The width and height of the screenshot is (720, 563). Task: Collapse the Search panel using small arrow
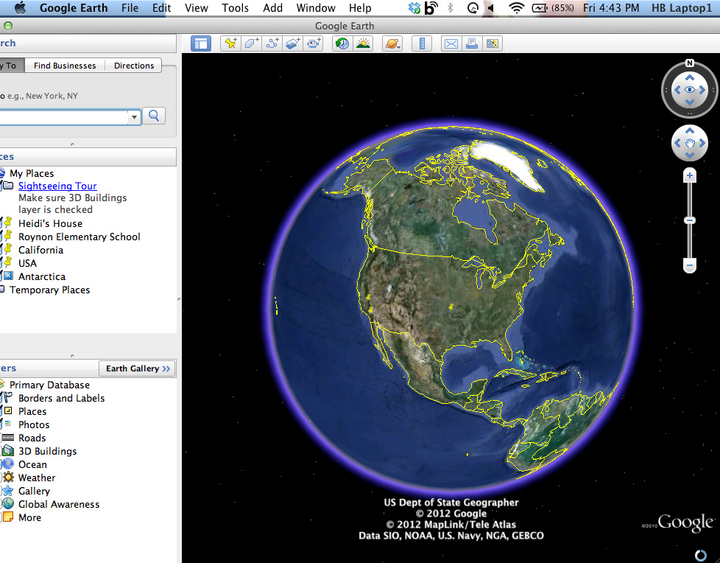click(x=72, y=144)
